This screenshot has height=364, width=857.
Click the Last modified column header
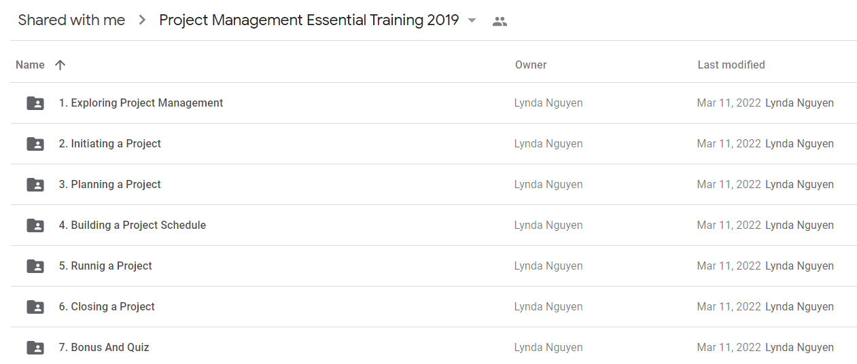pyautogui.click(x=731, y=65)
